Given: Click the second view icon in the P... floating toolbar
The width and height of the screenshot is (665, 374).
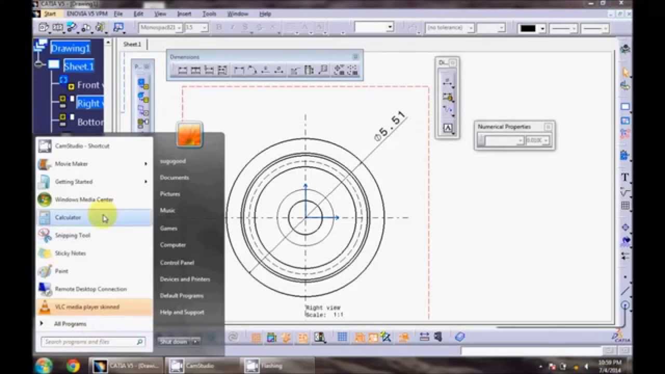Looking at the screenshot, I should point(143,97).
